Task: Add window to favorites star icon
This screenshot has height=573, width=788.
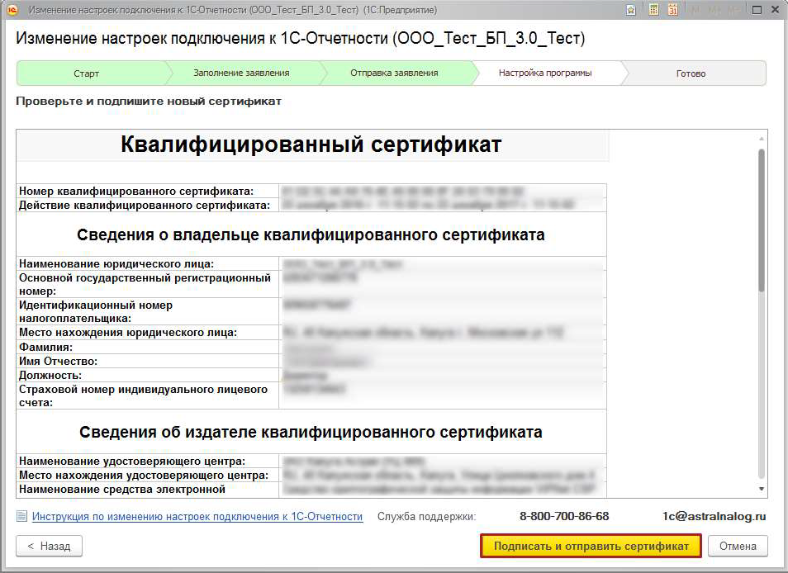Action: 631,10
